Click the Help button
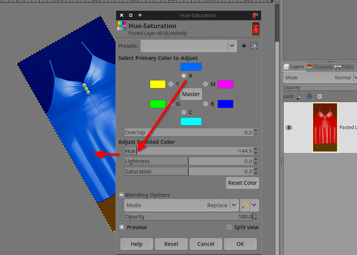The width and height of the screenshot is (357, 255). pos(136,244)
